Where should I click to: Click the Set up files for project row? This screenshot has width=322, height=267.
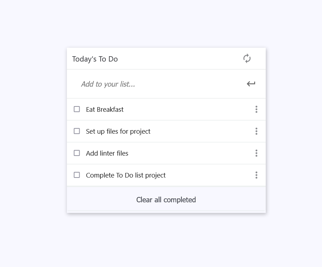pos(118,131)
